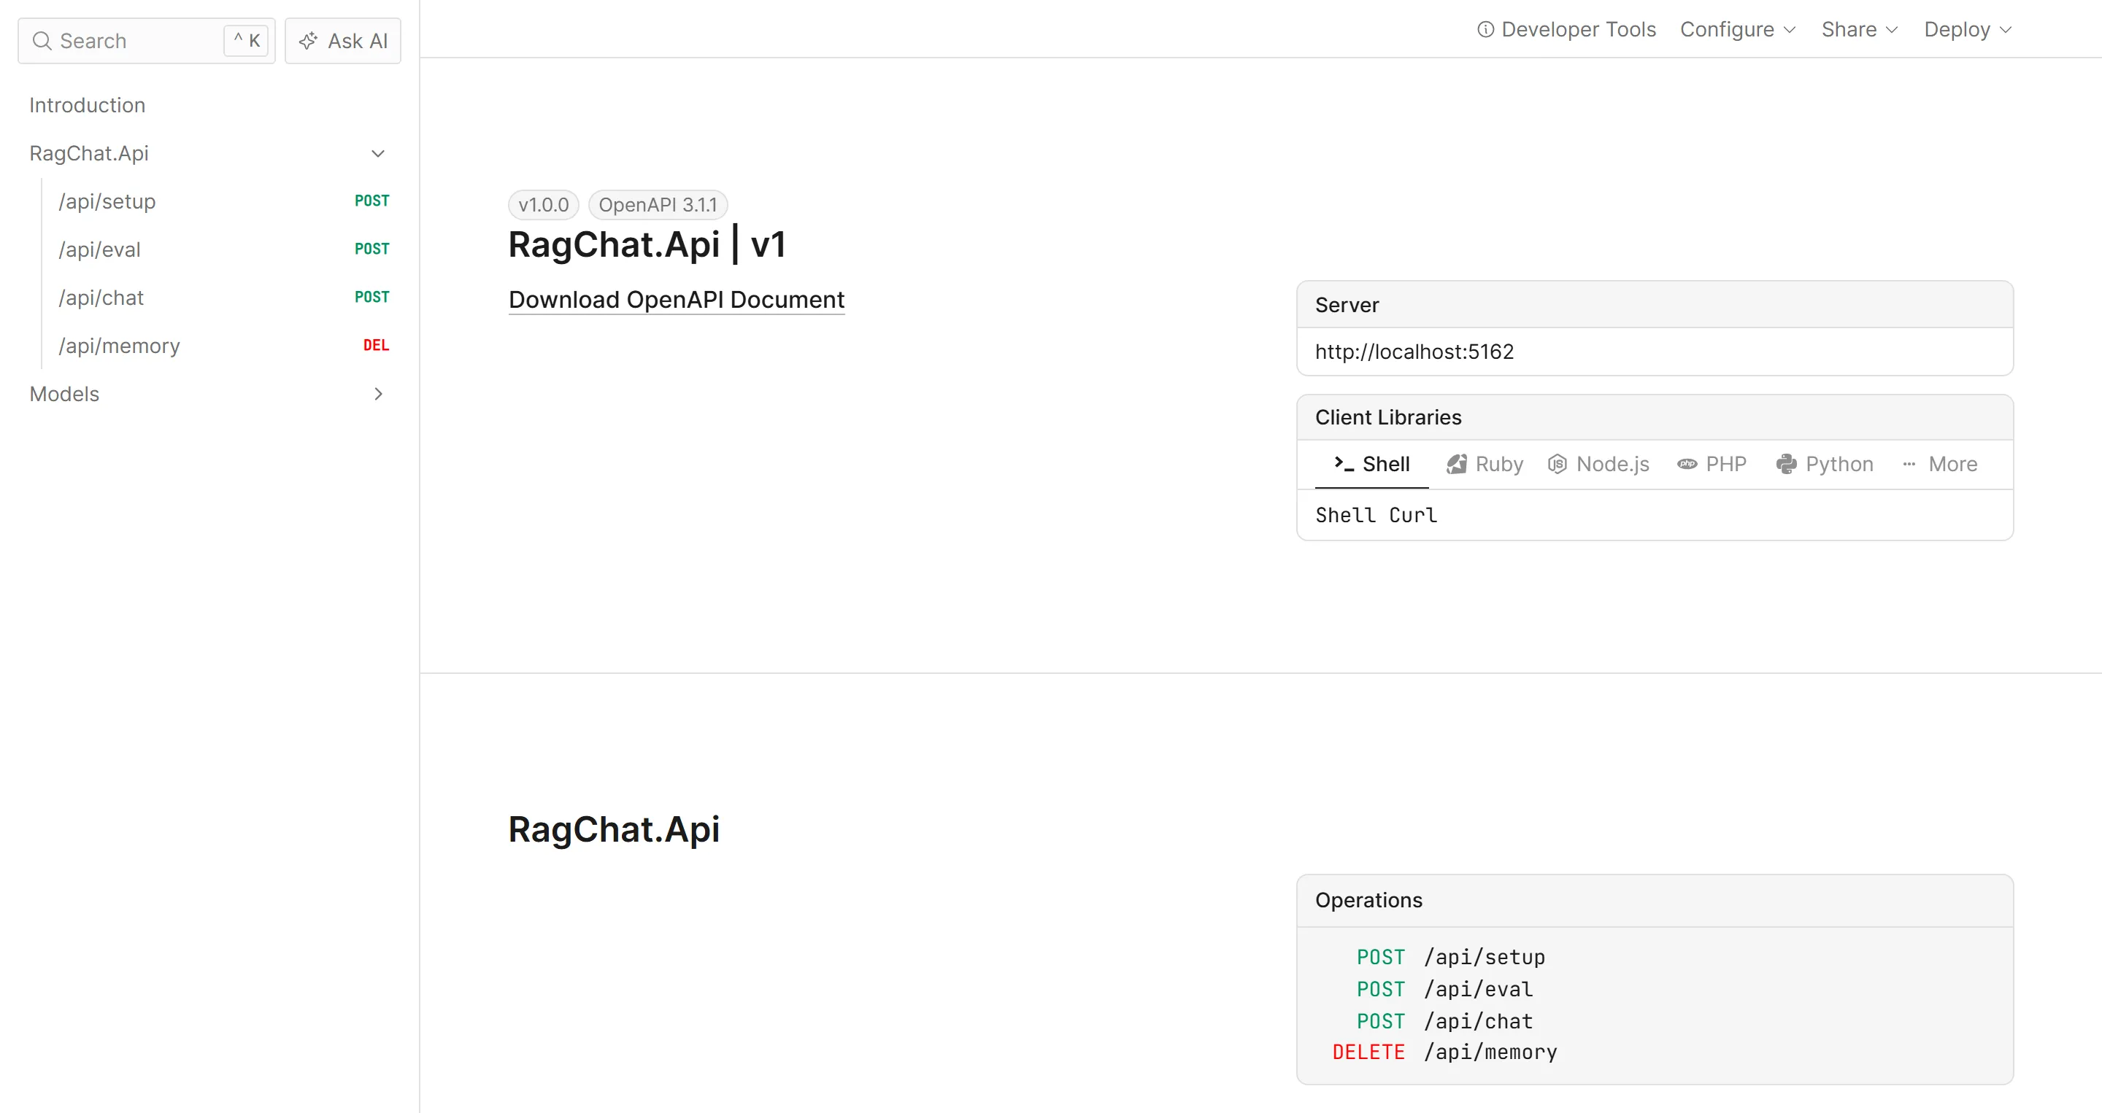Select the Ruby gem icon
The image size is (2102, 1113).
tap(1457, 464)
